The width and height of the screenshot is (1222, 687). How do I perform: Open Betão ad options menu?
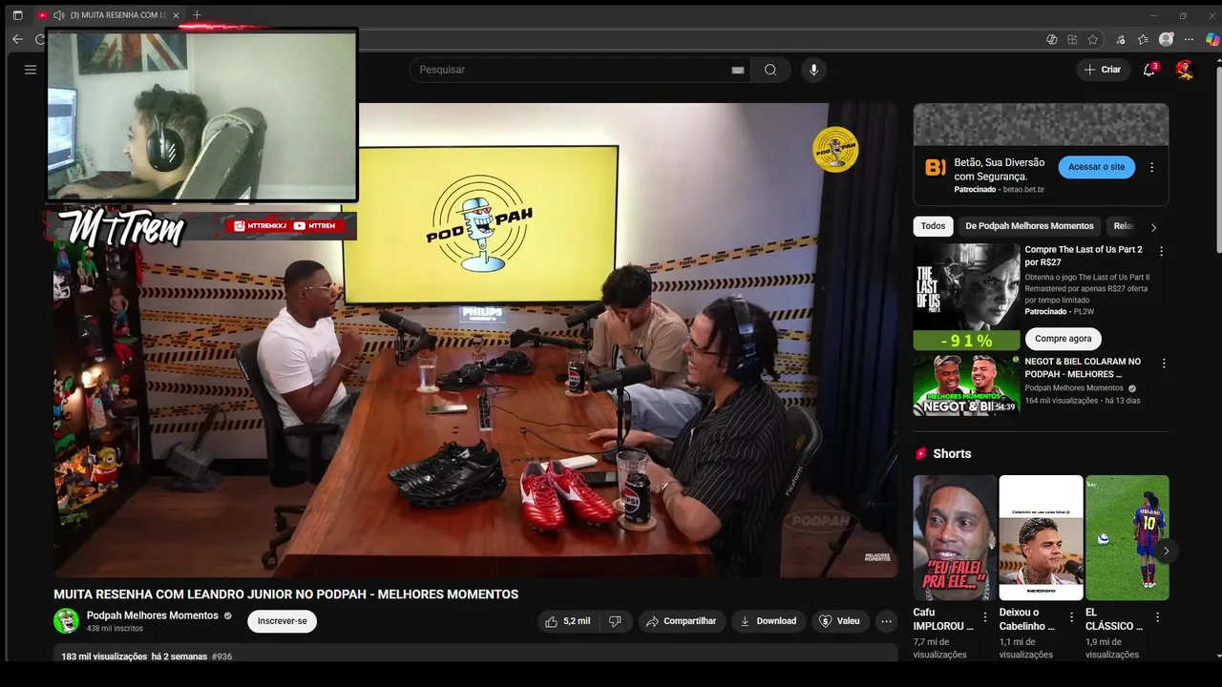click(x=1151, y=167)
